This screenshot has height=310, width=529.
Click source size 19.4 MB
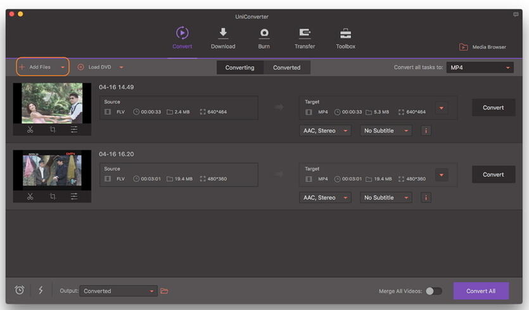pos(184,179)
